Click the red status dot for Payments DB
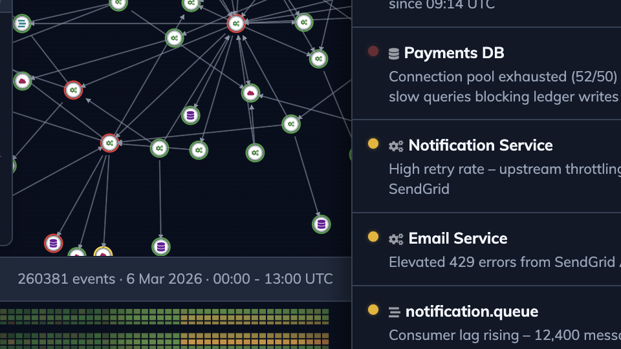Viewport: 621px width, 349px height. coord(373,51)
